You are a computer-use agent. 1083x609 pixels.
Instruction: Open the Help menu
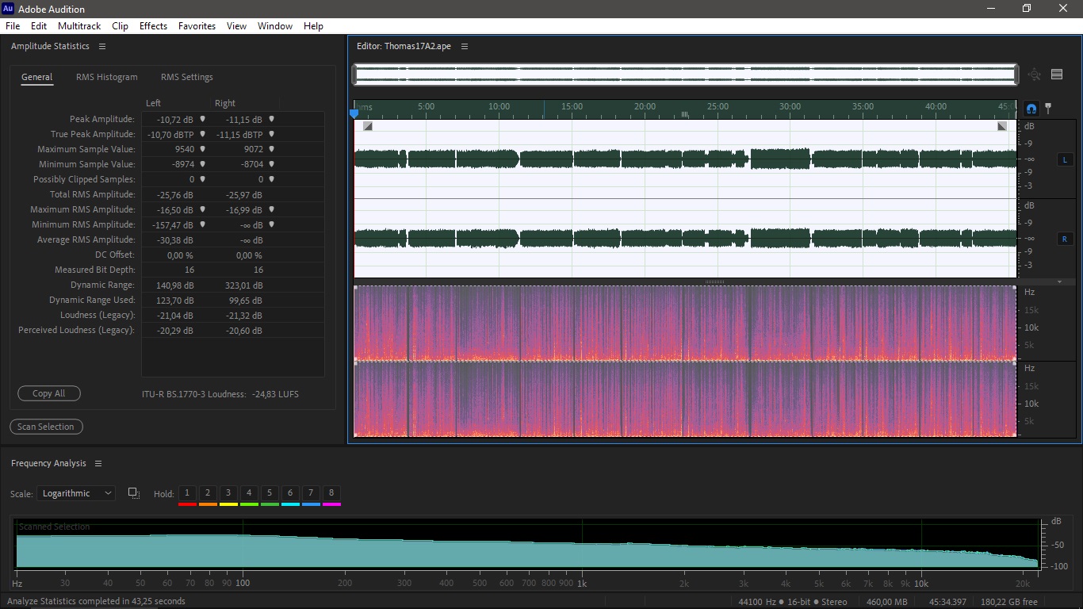pos(313,26)
